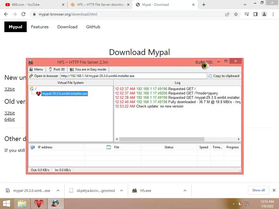Go back in the browser
This screenshot has width=279, height=209.
[x=6, y=14]
